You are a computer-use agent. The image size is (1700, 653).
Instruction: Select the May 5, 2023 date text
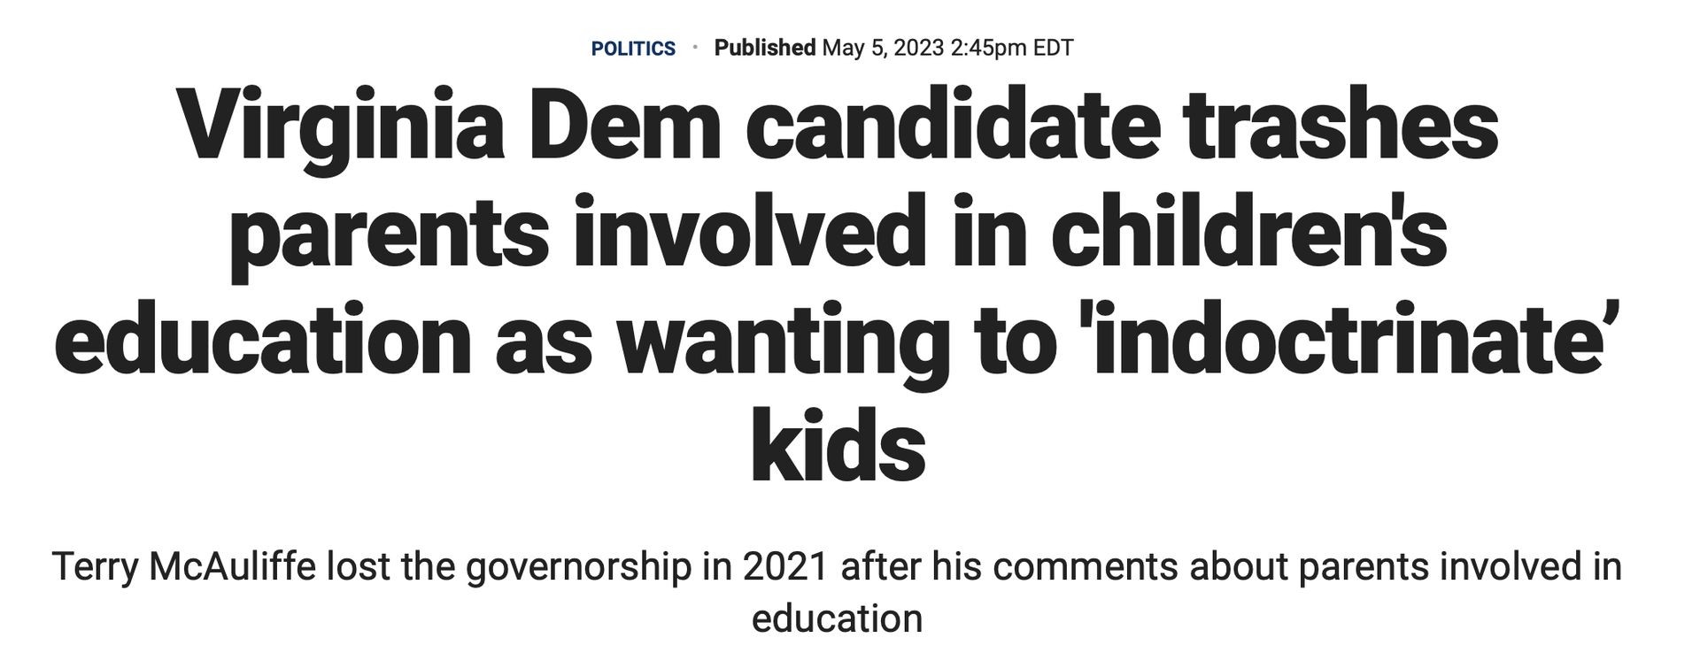(x=883, y=48)
